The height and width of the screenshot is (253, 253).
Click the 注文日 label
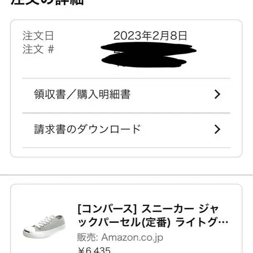(38, 36)
